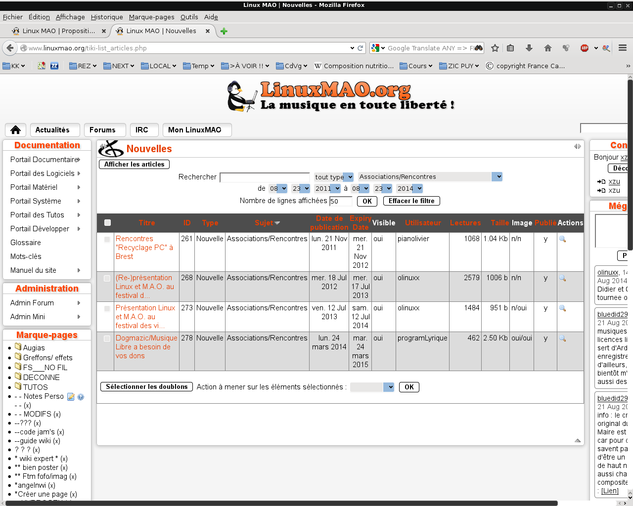Open the search engine selector dropdown
The width and height of the screenshot is (633, 506).
[378, 48]
